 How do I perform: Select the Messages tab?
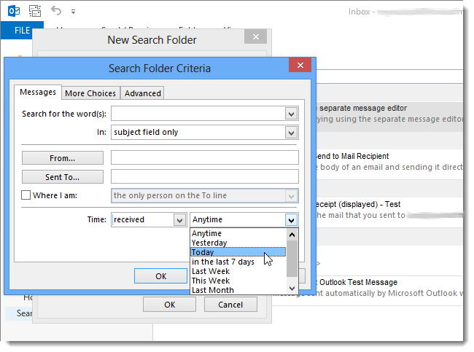pyautogui.click(x=38, y=92)
